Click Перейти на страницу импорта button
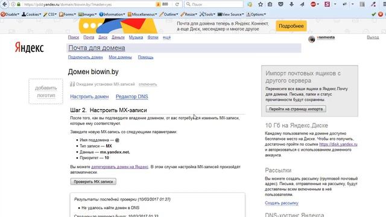Screen dimensions: 386x217 click(296, 108)
